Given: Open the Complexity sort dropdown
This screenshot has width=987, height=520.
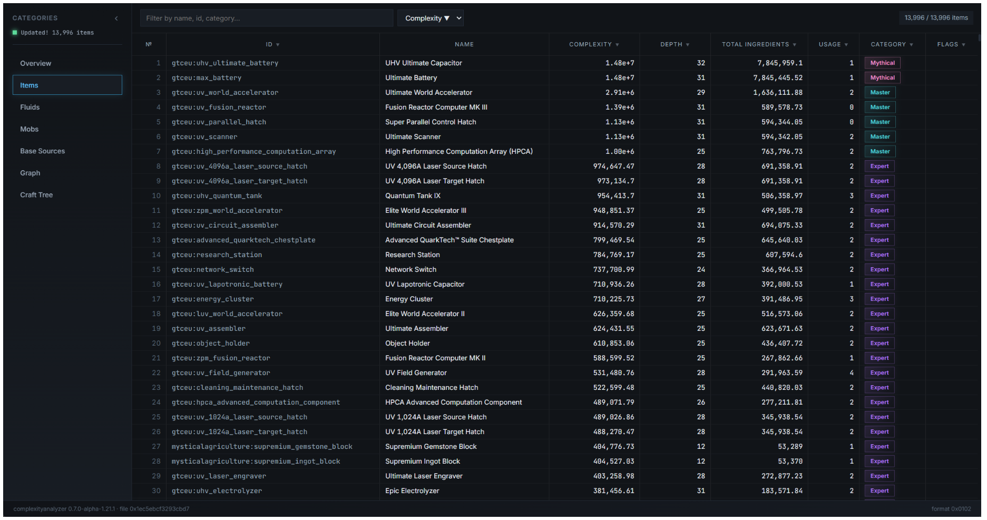Looking at the screenshot, I should tap(431, 18).
